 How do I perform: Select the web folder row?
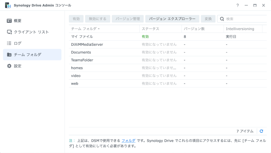(168, 84)
